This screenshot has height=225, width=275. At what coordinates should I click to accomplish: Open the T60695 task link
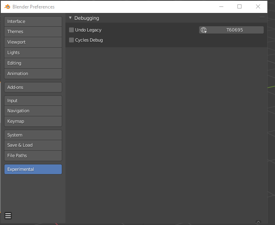pyautogui.click(x=231, y=30)
